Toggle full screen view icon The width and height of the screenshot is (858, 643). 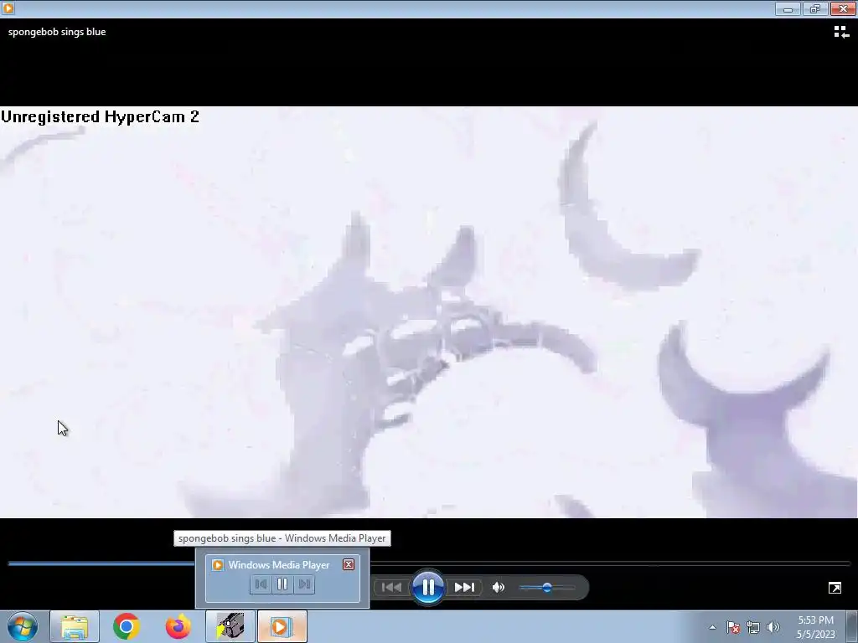(835, 588)
